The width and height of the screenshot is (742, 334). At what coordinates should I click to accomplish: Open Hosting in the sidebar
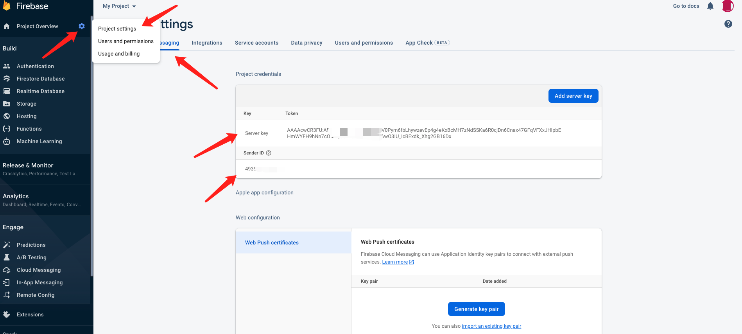(27, 116)
